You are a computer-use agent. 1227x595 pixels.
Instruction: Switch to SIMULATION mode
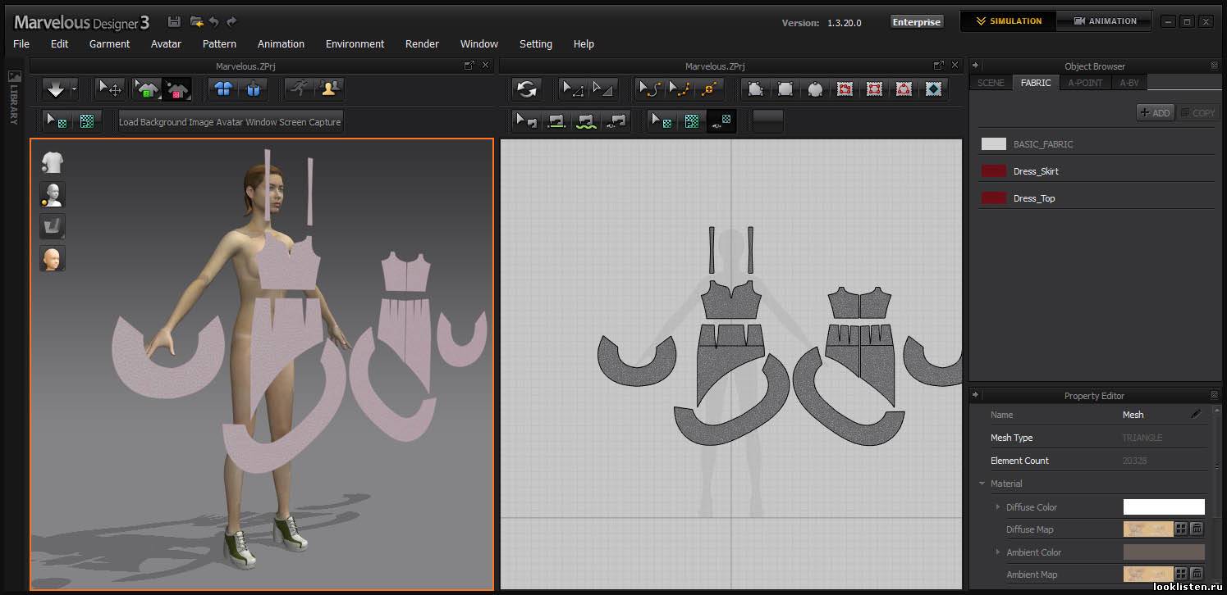(1008, 21)
